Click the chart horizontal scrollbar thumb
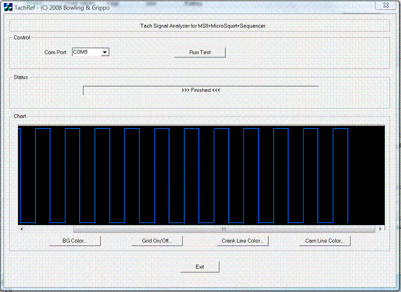Screen dimensions: 401x292 click(224, 229)
